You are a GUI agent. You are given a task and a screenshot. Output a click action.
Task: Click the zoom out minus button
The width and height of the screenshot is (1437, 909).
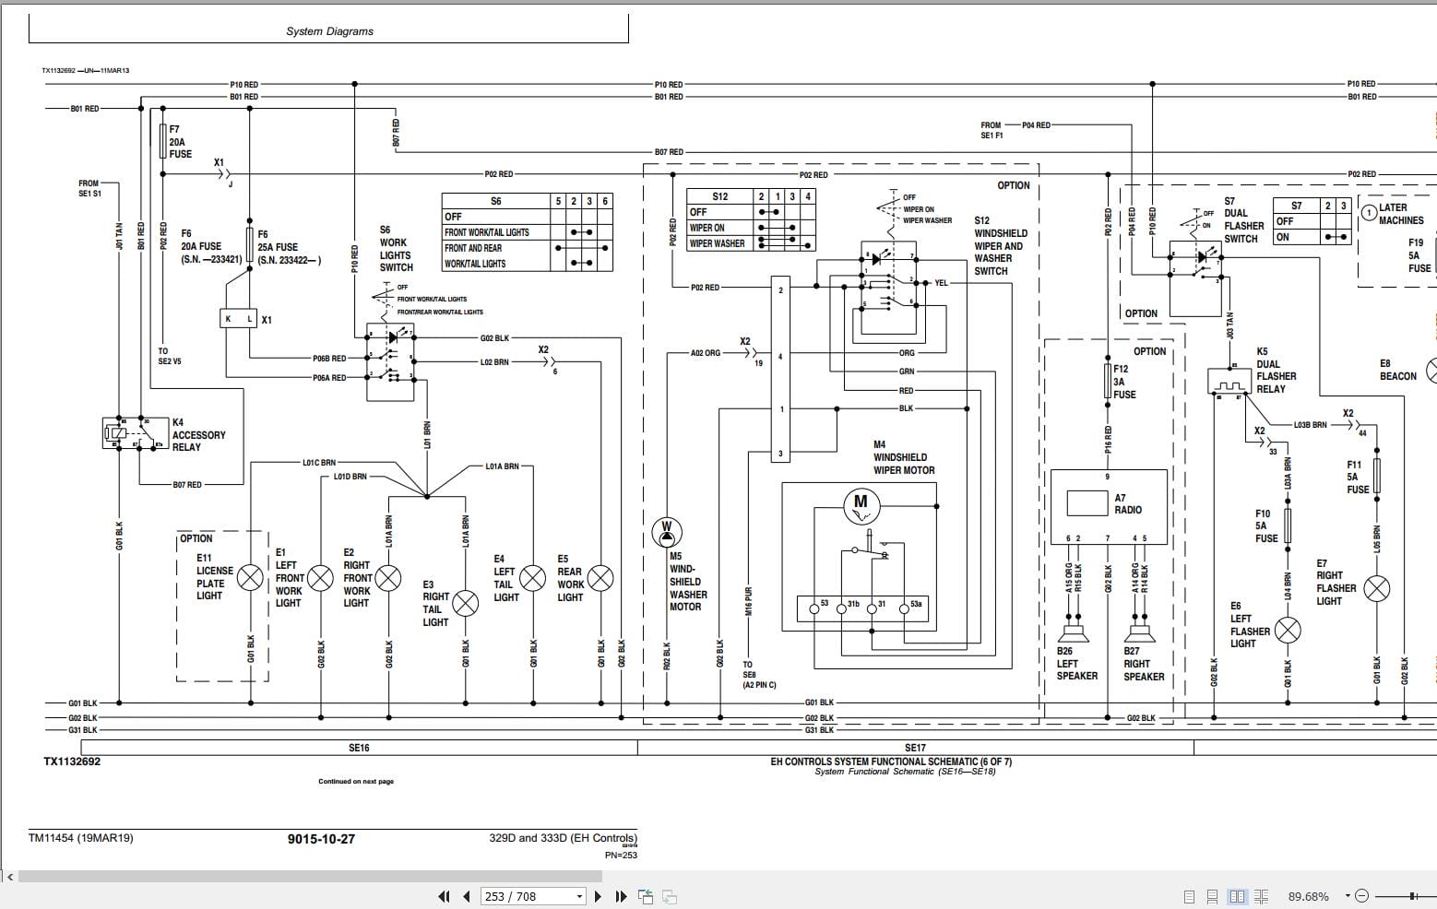click(1362, 896)
